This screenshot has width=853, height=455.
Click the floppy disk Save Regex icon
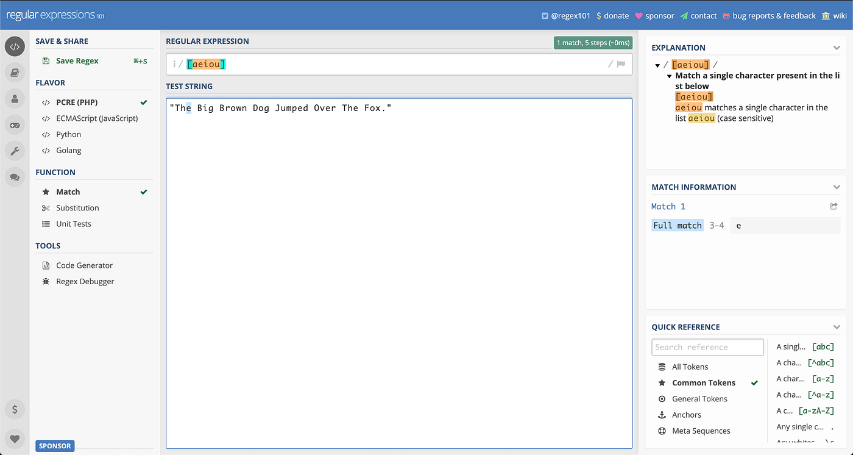click(46, 61)
